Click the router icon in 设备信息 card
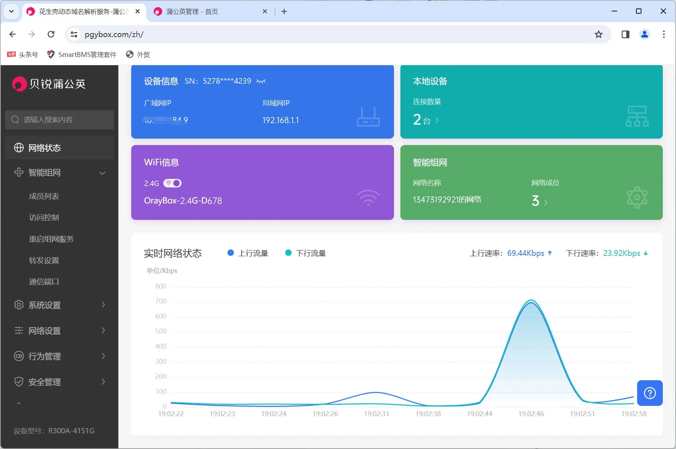 (x=368, y=117)
